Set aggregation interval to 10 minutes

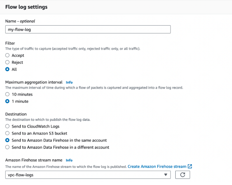coord(7,95)
